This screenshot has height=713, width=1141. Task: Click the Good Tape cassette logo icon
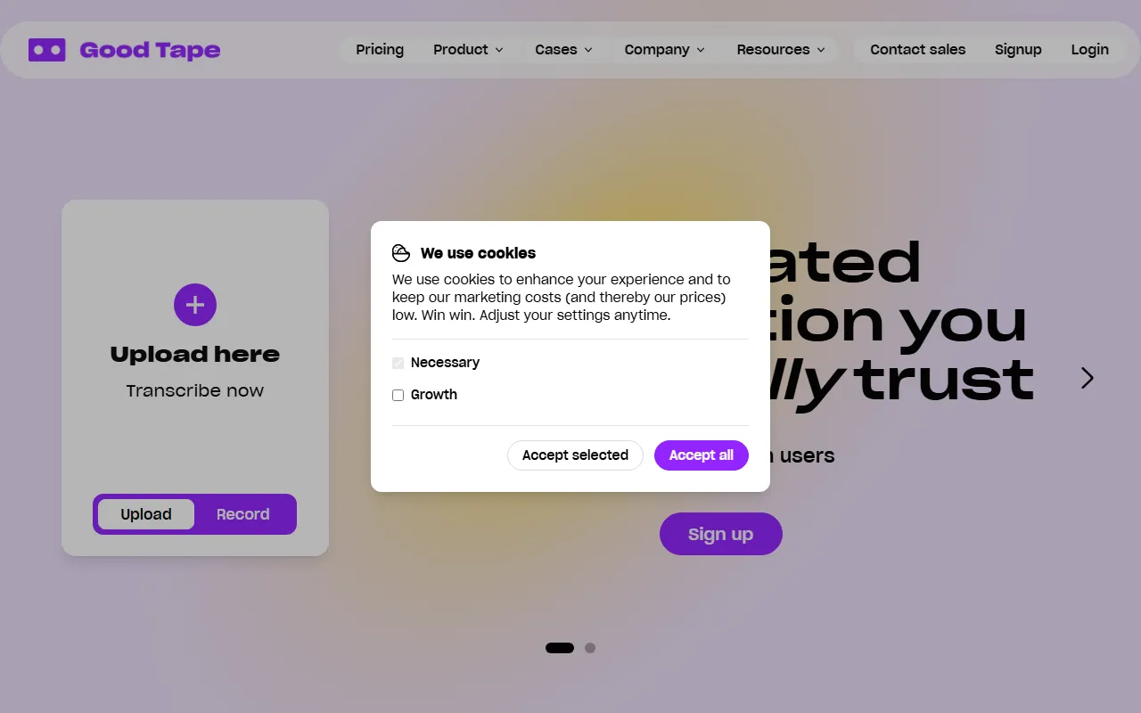[x=47, y=50]
